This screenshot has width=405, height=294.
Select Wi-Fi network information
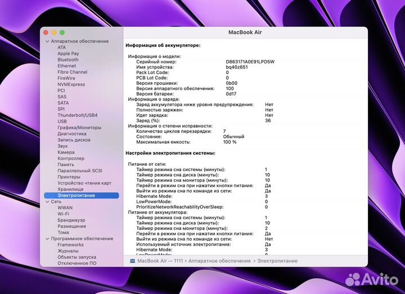coord(63,214)
